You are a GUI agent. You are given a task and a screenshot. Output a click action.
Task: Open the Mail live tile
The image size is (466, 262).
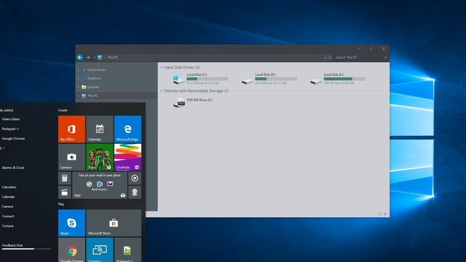100,185
